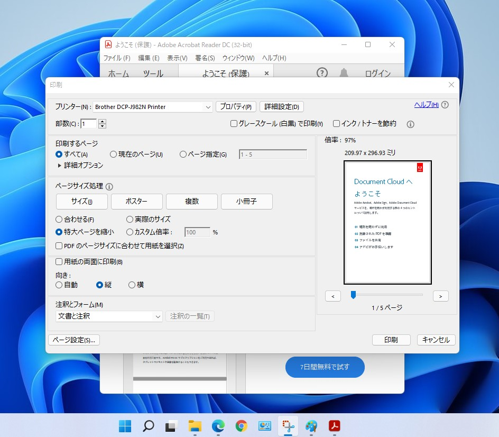499x437 pixels.
Task: Click ログイン in Acrobat window
Action: point(378,74)
